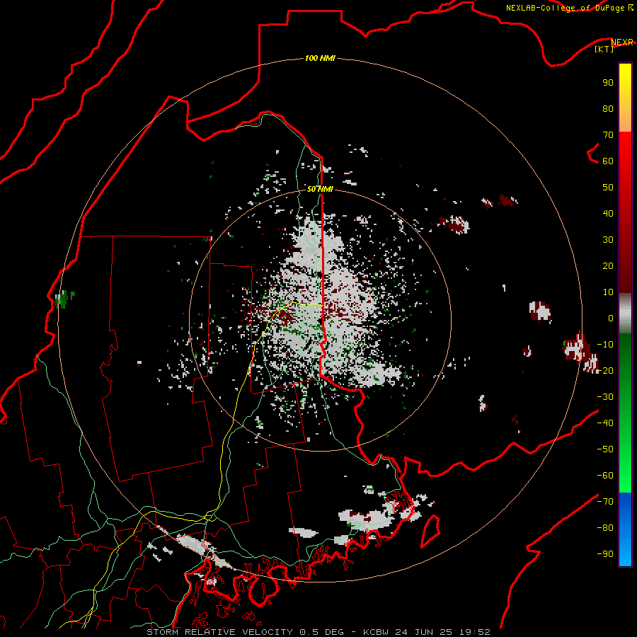Click the -40 value on velocity scale
Screen dimensions: 637x637
point(605,423)
